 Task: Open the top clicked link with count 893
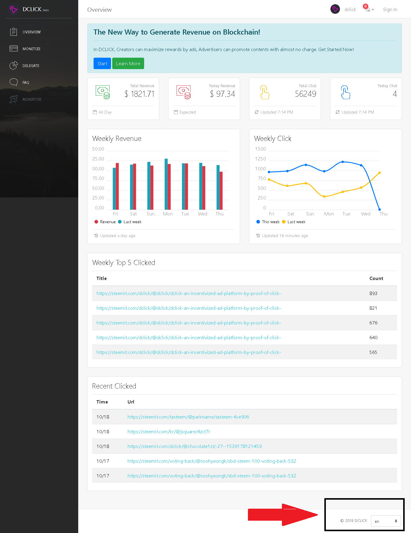pyautogui.click(x=189, y=293)
